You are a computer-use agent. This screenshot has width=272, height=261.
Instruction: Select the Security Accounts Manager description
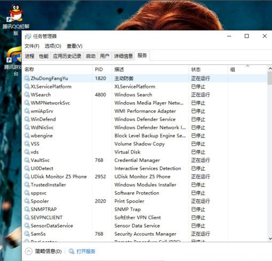pyautogui.click(x=145, y=234)
